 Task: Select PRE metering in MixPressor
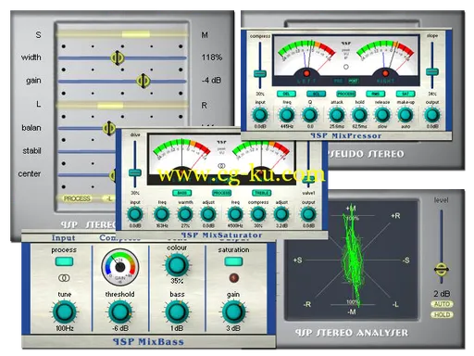pos(339,81)
